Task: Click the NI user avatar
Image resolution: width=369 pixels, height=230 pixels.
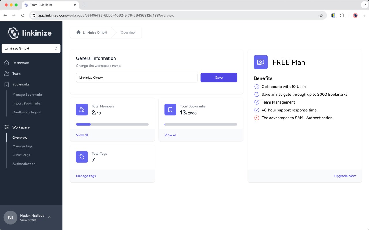Action: coord(10,218)
